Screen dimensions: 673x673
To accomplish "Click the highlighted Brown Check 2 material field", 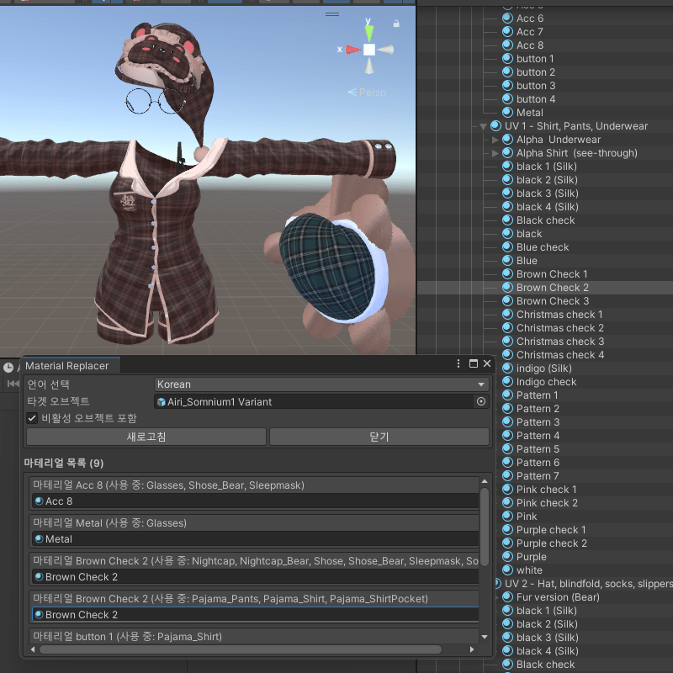I will (x=256, y=615).
